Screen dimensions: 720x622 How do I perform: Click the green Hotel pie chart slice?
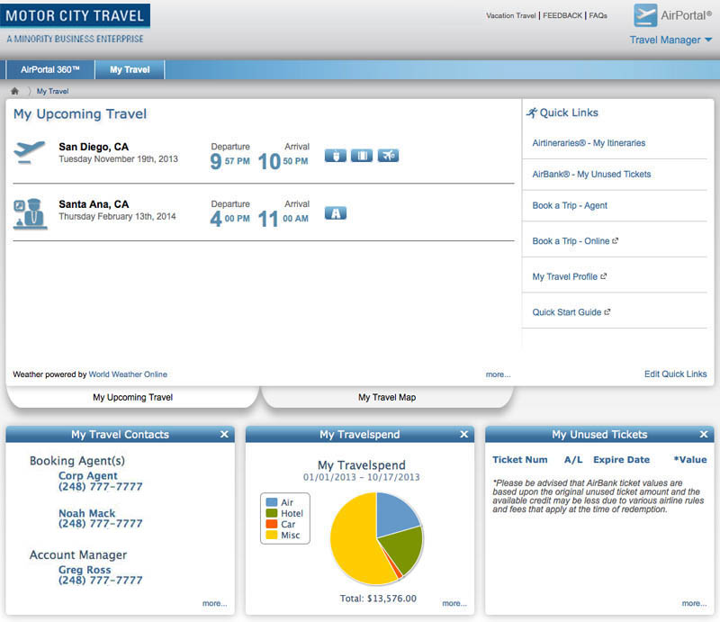coord(401,549)
